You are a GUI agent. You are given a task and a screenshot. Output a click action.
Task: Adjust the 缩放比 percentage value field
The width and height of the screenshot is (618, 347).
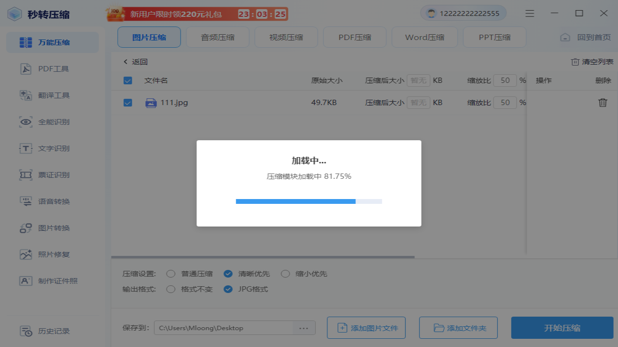click(x=505, y=102)
